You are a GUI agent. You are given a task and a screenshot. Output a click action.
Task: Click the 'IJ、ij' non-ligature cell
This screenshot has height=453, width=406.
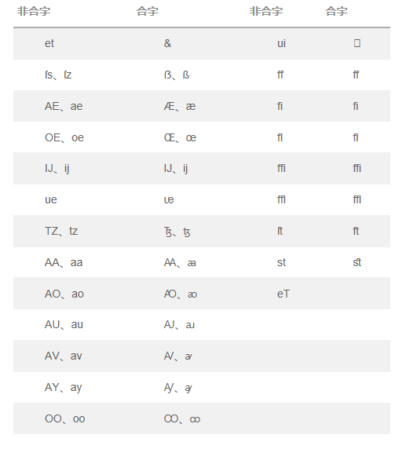tap(57, 169)
